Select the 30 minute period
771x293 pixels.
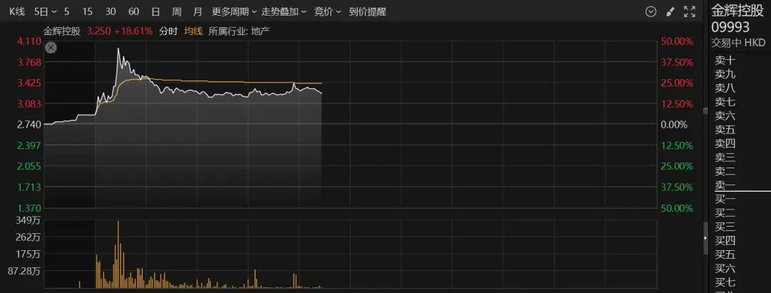tap(111, 12)
